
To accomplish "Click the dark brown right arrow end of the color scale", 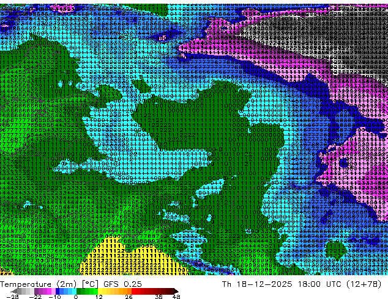I will point(176,291).
